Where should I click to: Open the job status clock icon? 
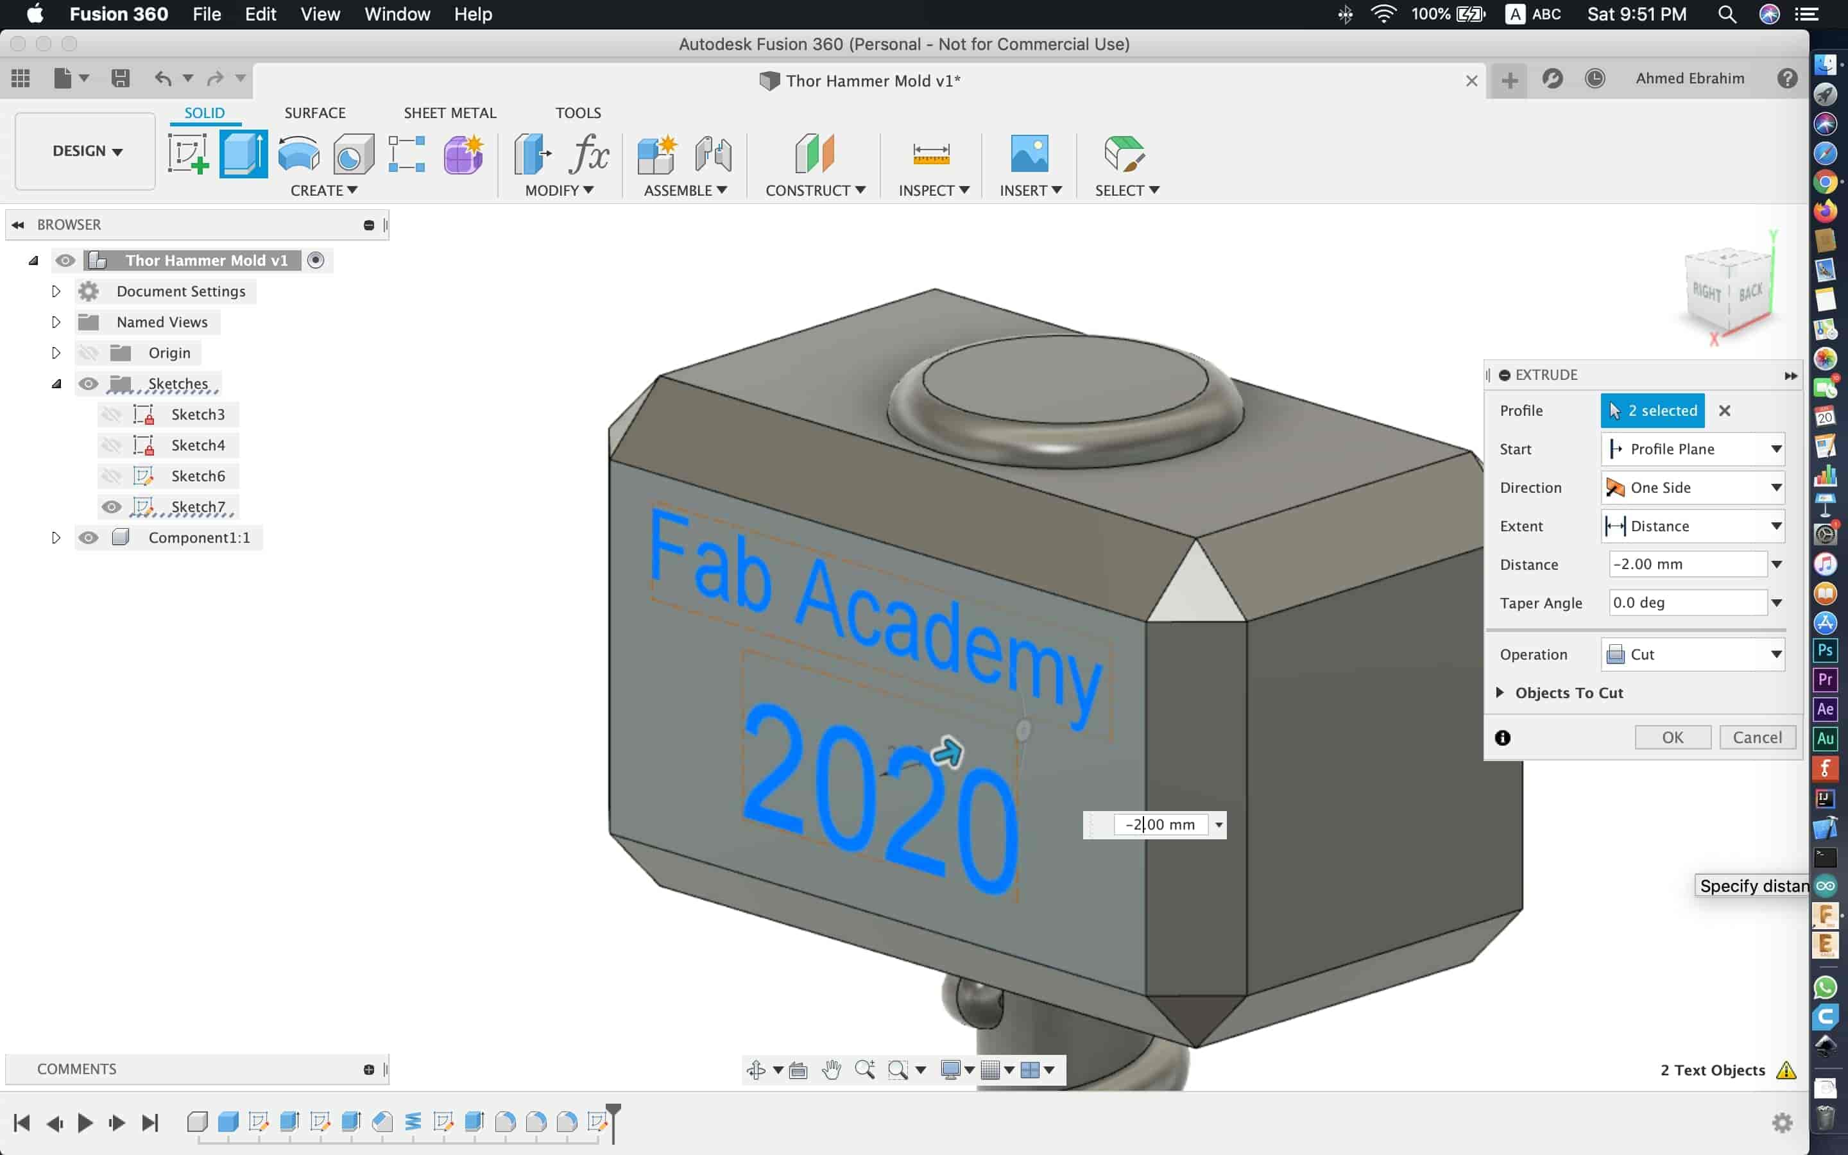tap(1595, 78)
